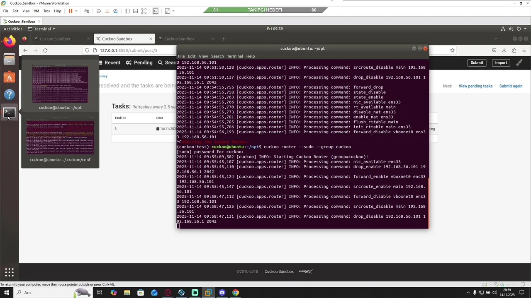
Task: Click the revert to snapshot icon
Action: pyautogui.click(x=107, y=11)
